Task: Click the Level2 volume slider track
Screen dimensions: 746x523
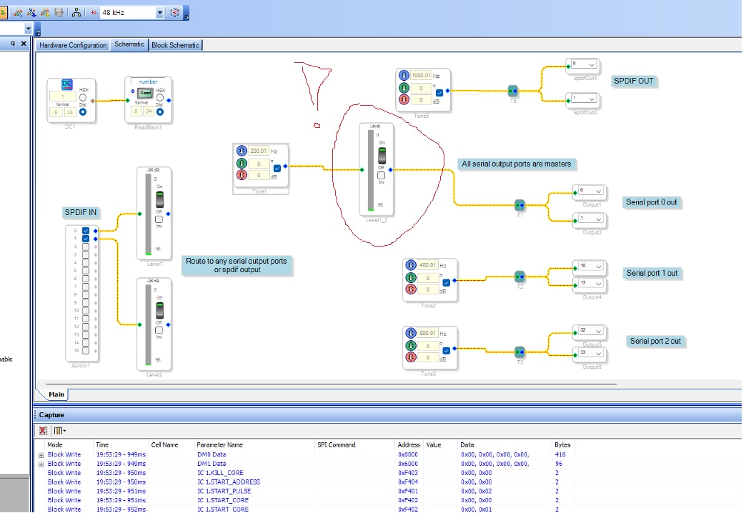Action: (149, 325)
